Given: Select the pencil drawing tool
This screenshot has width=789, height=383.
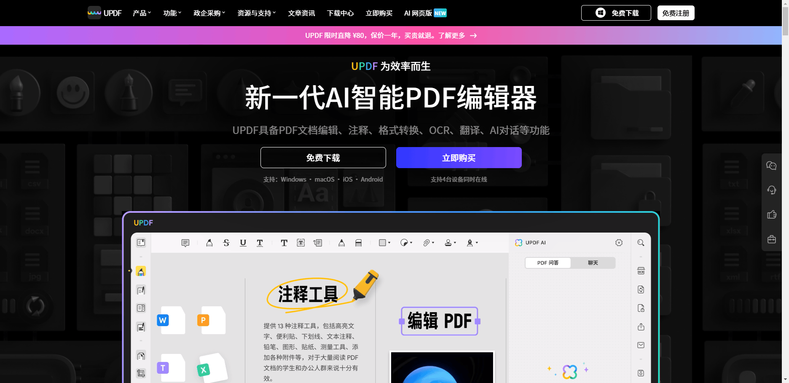Looking at the screenshot, I should (x=342, y=243).
